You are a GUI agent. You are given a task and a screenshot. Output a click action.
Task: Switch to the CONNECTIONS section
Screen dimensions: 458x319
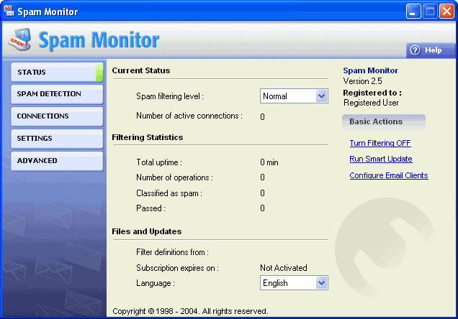[57, 116]
